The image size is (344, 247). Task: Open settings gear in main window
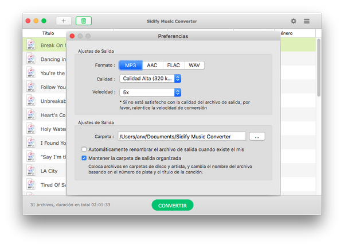coord(294,21)
